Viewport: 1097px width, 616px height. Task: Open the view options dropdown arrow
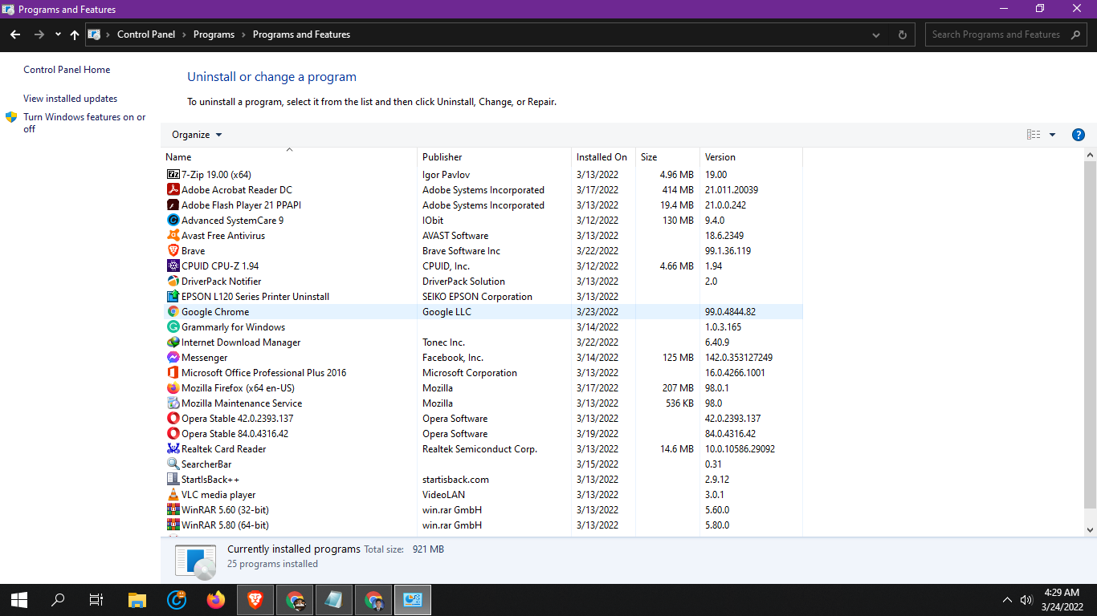tap(1052, 135)
